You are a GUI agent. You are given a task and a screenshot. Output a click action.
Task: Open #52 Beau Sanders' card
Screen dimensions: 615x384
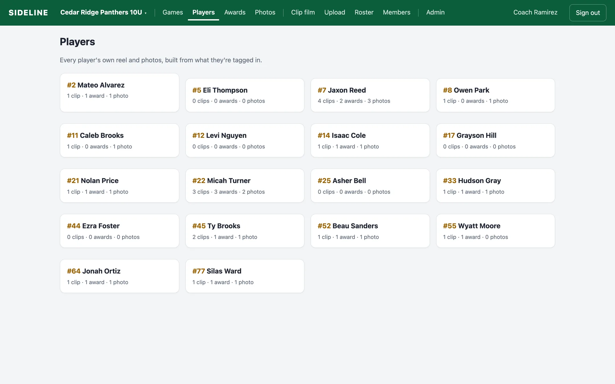(x=370, y=231)
